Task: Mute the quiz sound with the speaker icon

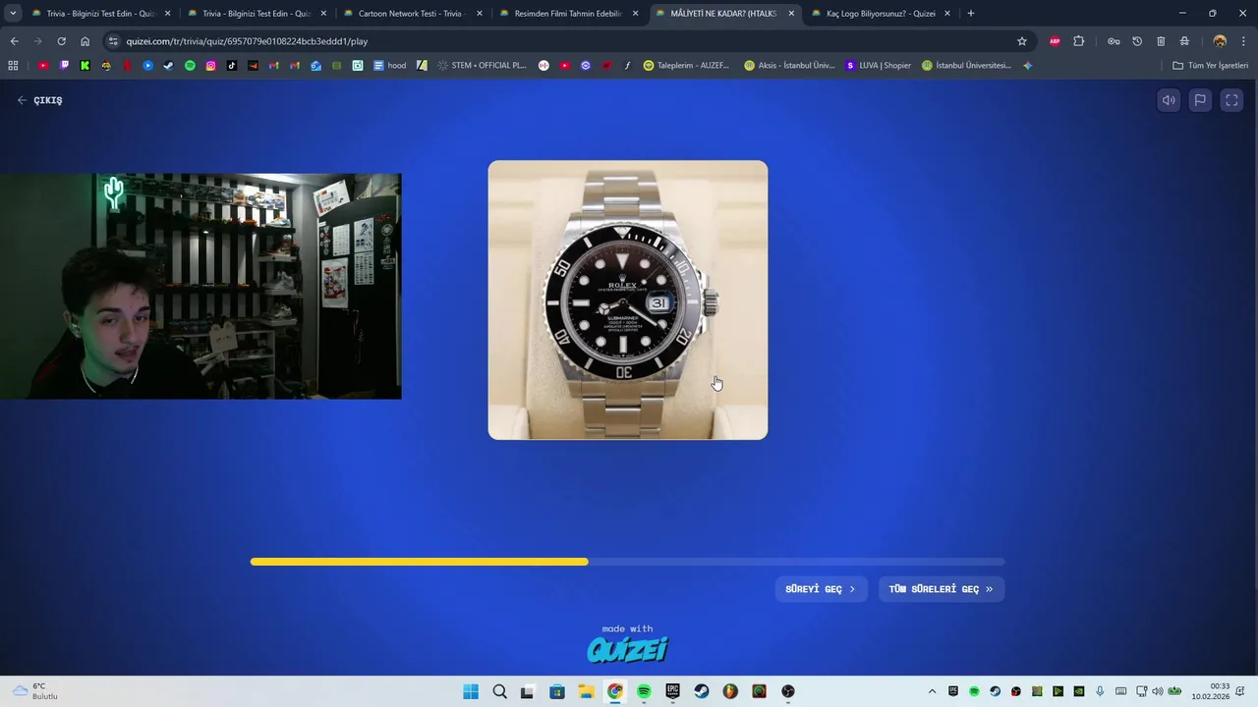Action: [1169, 100]
